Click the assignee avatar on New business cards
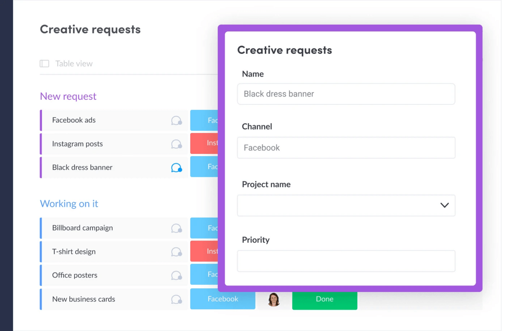The image size is (510, 331). click(x=274, y=299)
